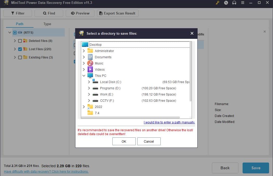Viewport: 273px width, 176px height.
Task: Click the key register icon in title bar
Action: (217, 3)
